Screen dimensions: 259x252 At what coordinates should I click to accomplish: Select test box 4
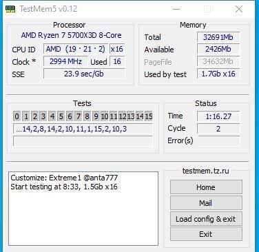click(52, 116)
